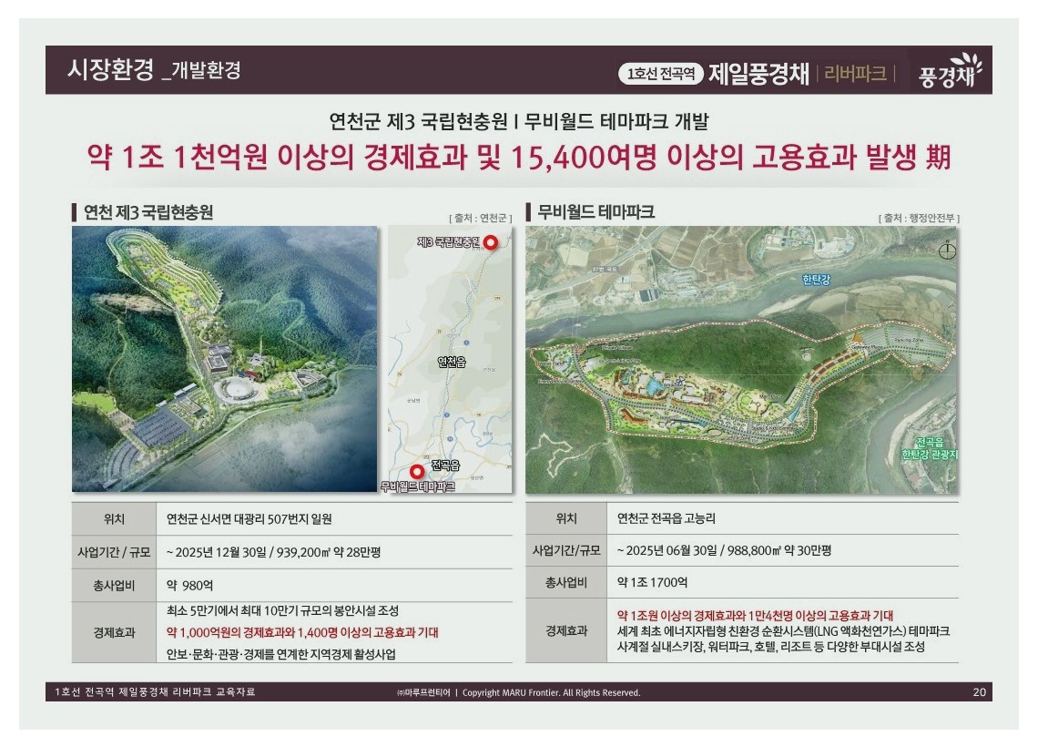Image resolution: width=1038 pixels, height=747 pixels.
Task: Click the 무비월드 테마파크 section heading
Action: click(595, 212)
